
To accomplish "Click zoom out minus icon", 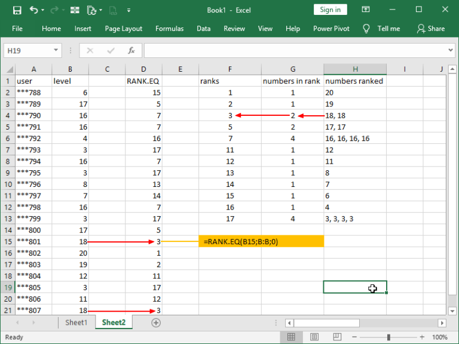I will tap(354, 337).
